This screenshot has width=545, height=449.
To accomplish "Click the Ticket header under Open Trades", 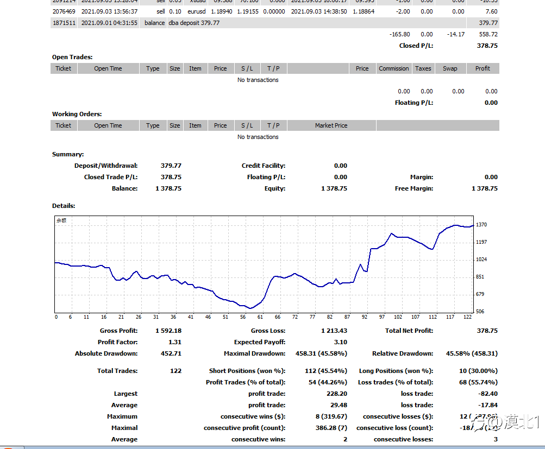I will pos(64,68).
